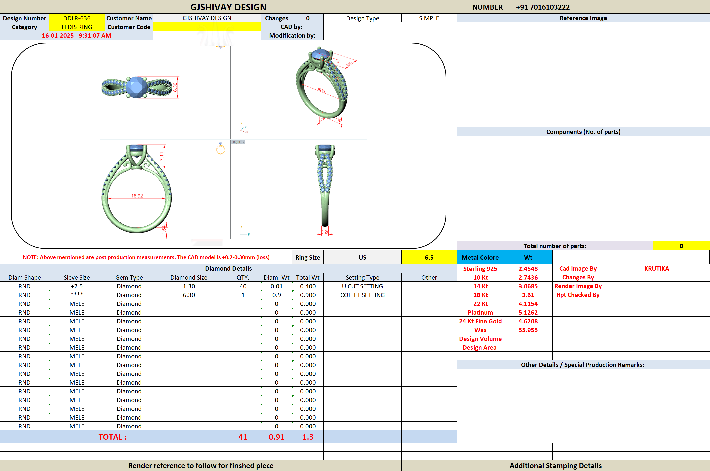The image size is (710, 471).
Task: Select the Platinum weight 5.1262
Action: (528, 312)
